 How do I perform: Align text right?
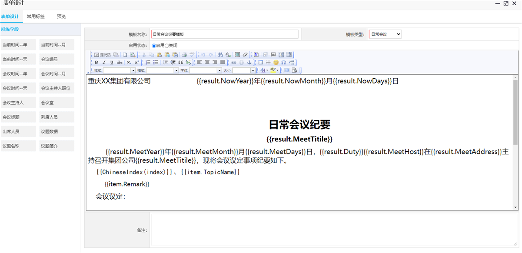pos(215,63)
